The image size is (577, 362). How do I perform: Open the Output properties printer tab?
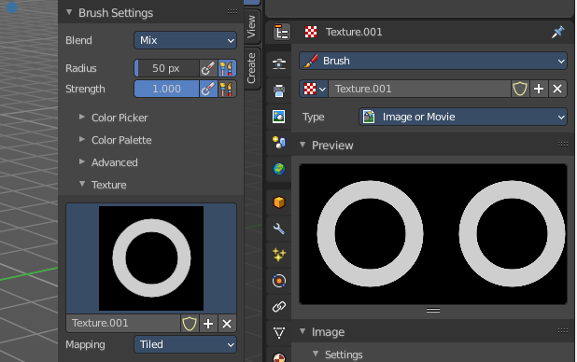coord(279,90)
